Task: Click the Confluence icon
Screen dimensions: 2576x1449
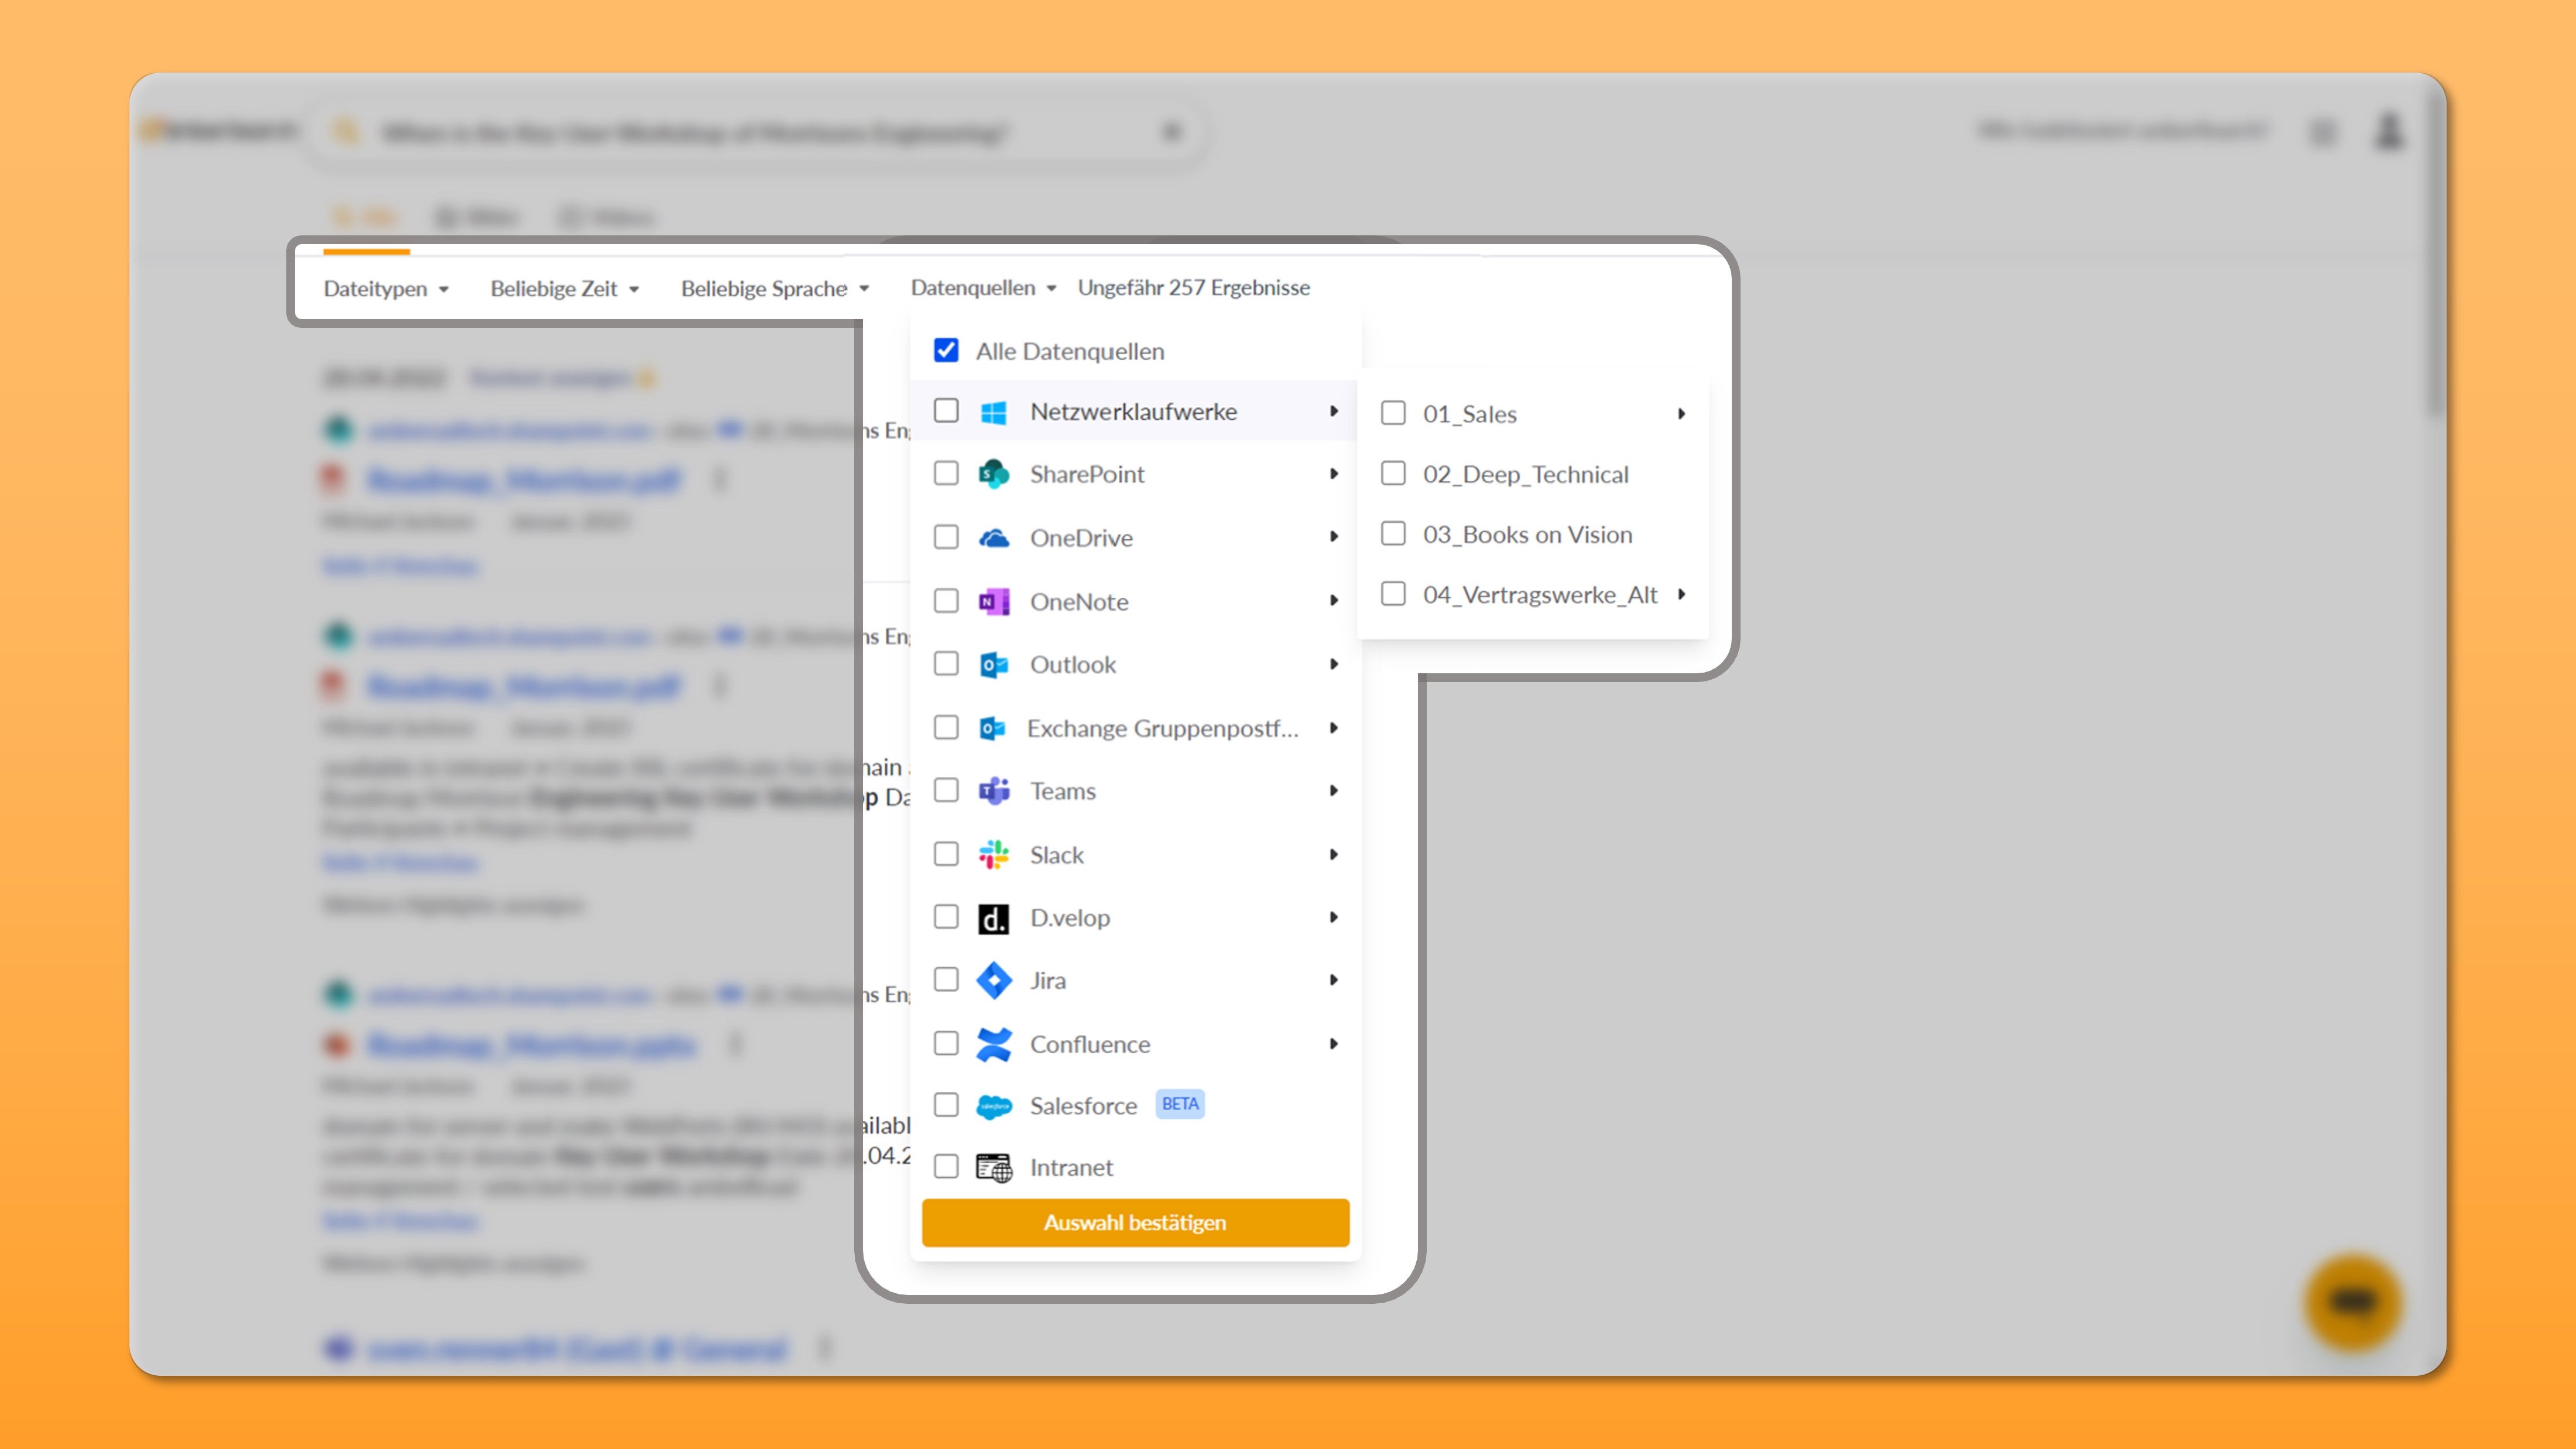Action: 993,1044
